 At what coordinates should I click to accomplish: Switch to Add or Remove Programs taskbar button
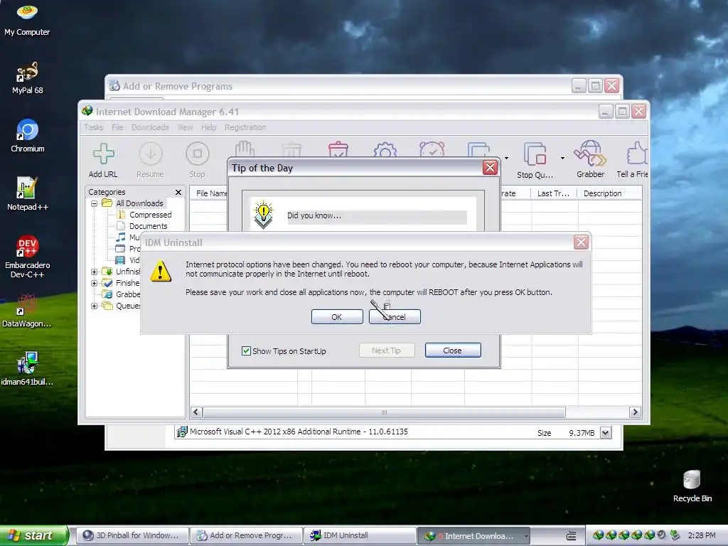tap(246, 536)
